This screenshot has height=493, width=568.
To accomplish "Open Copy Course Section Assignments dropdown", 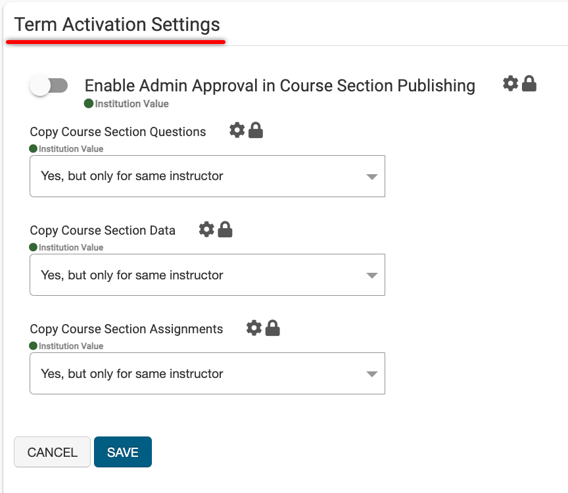I will coord(207,373).
